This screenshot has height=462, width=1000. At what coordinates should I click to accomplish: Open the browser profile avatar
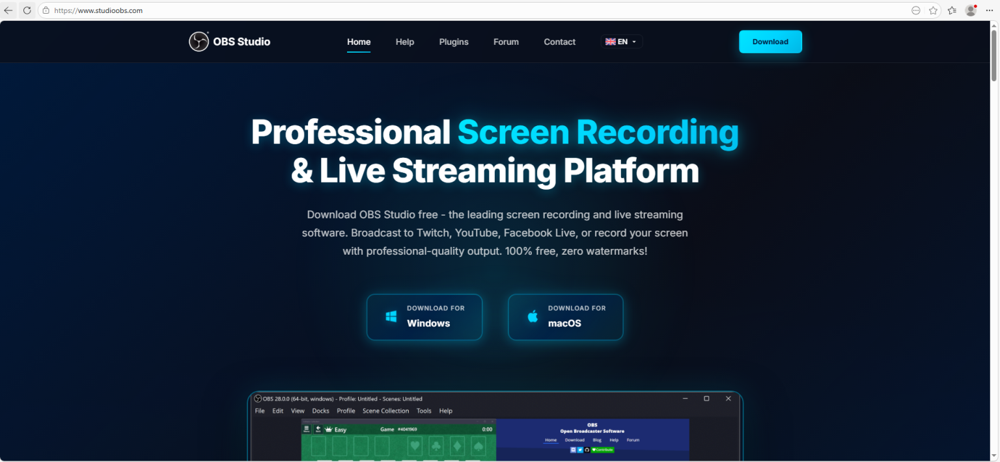pyautogui.click(x=971, y=10)
